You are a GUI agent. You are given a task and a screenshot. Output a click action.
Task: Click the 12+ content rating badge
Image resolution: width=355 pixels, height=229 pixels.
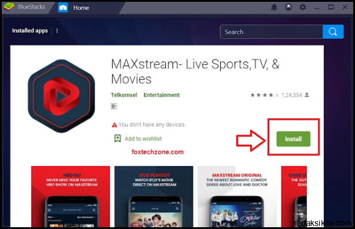point(113,106)
